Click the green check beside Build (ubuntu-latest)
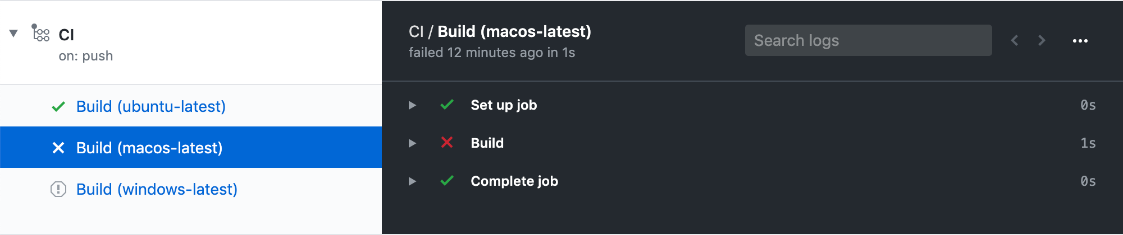The height and width of the screenshot is (235, 1123). pyautogui.click(x=58, y=106)
